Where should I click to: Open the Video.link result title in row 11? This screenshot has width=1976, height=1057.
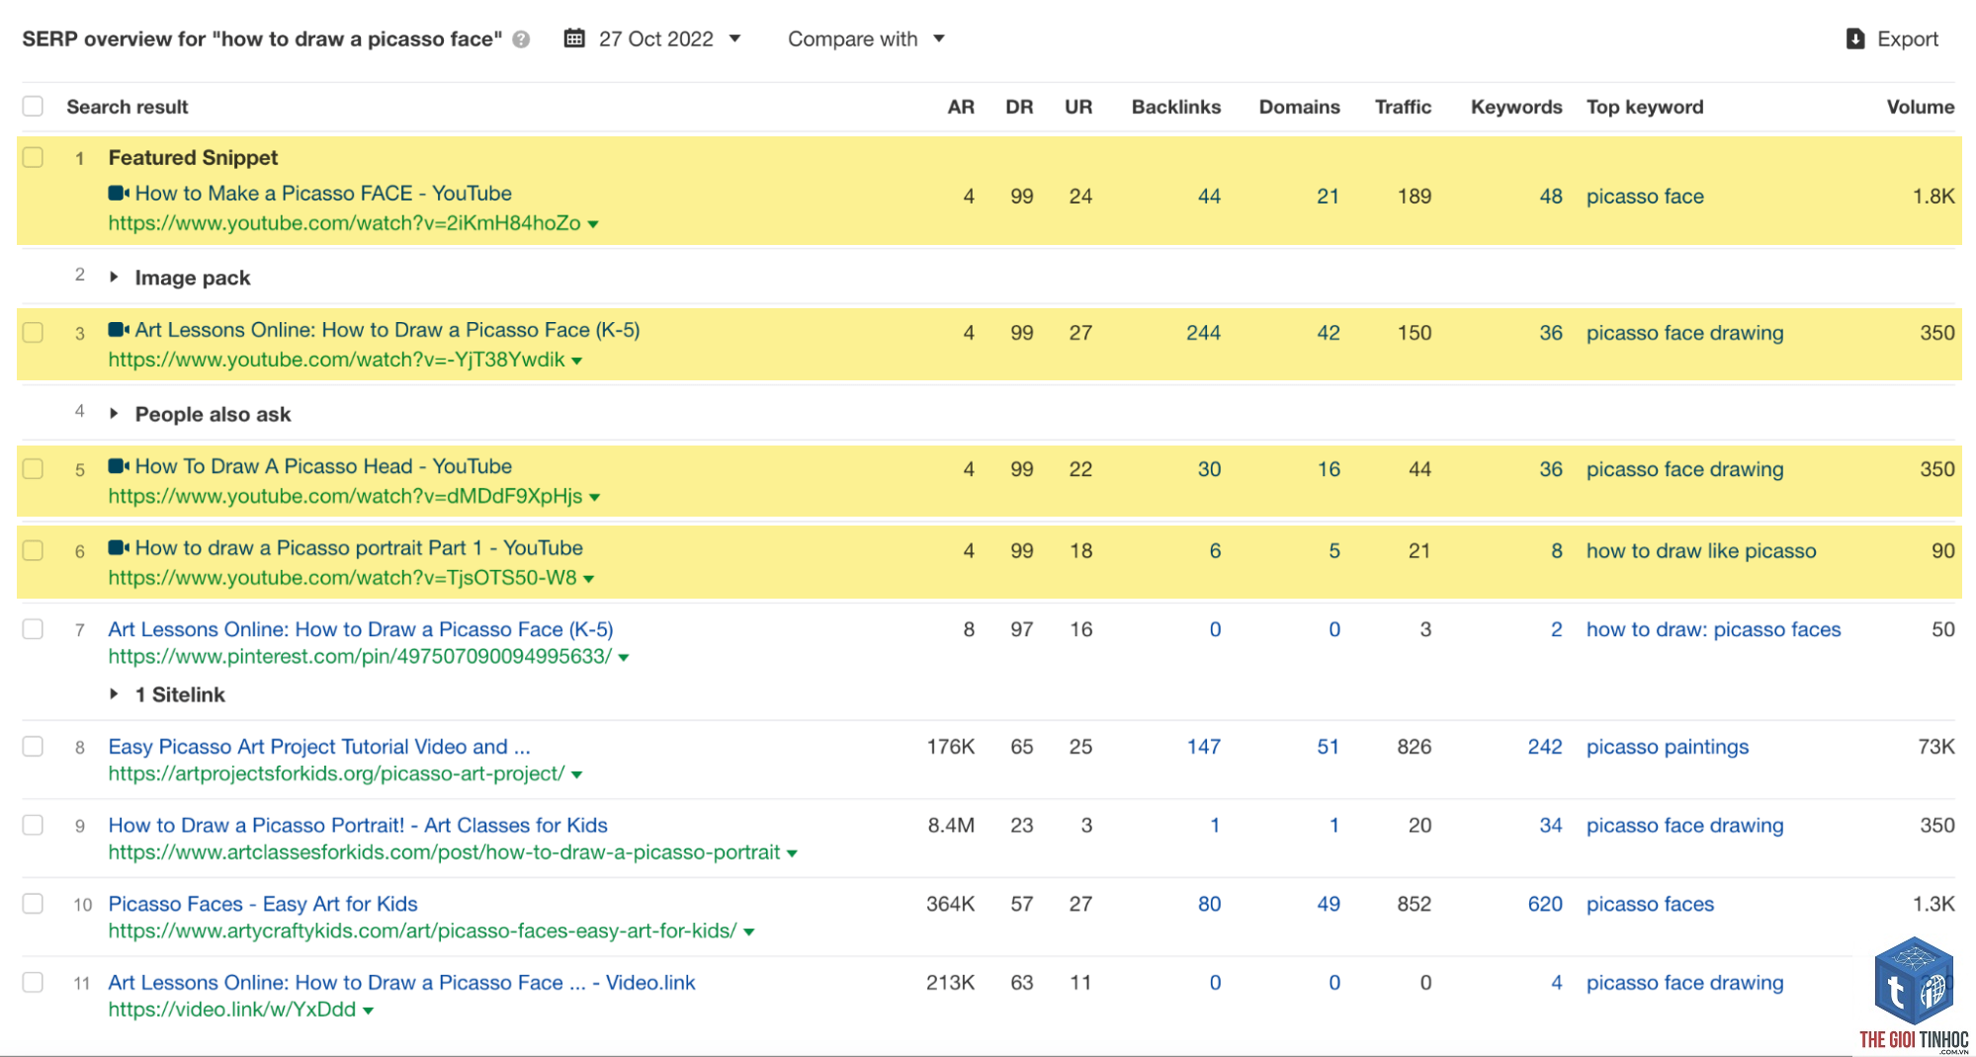click(x=401, y=982)
